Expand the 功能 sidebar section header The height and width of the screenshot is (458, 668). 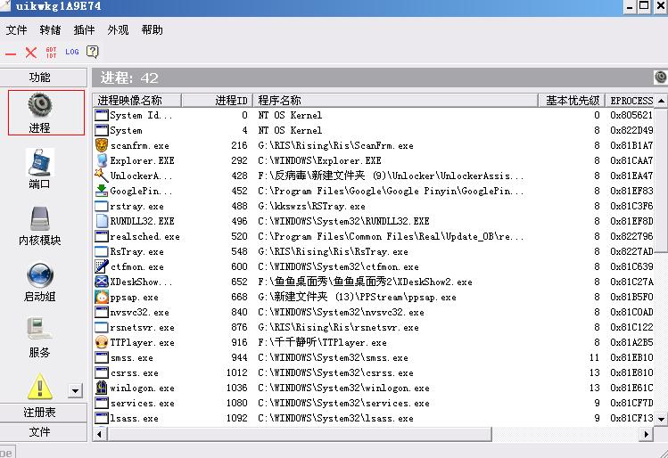pyautogui.click(x=43, y=77)
